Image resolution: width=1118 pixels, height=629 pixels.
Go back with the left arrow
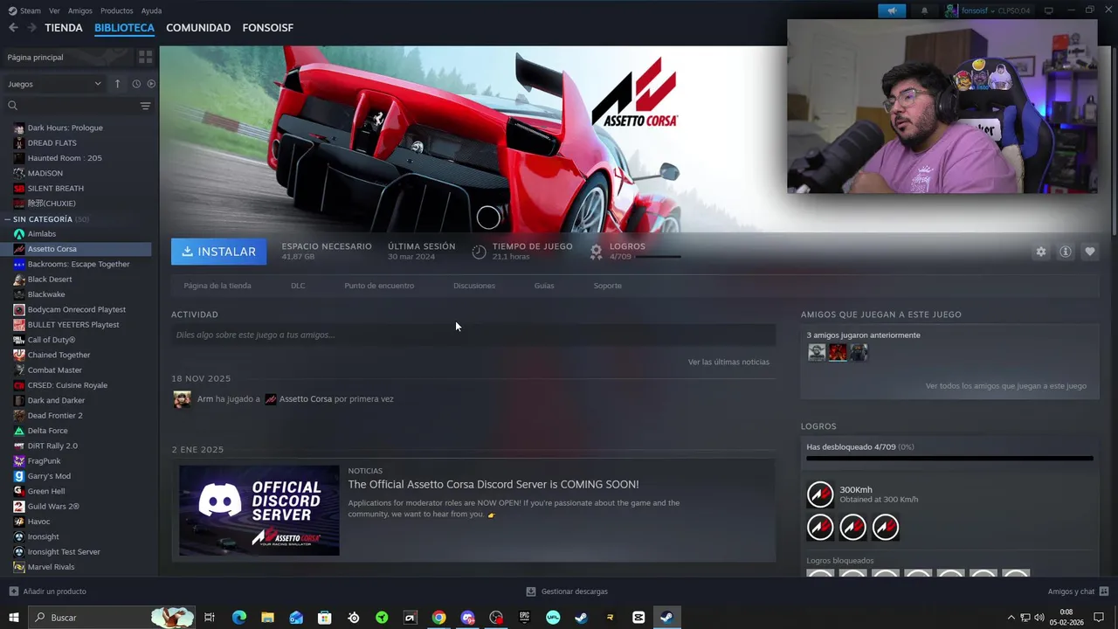pyautogui.click(x=13, y=28)
